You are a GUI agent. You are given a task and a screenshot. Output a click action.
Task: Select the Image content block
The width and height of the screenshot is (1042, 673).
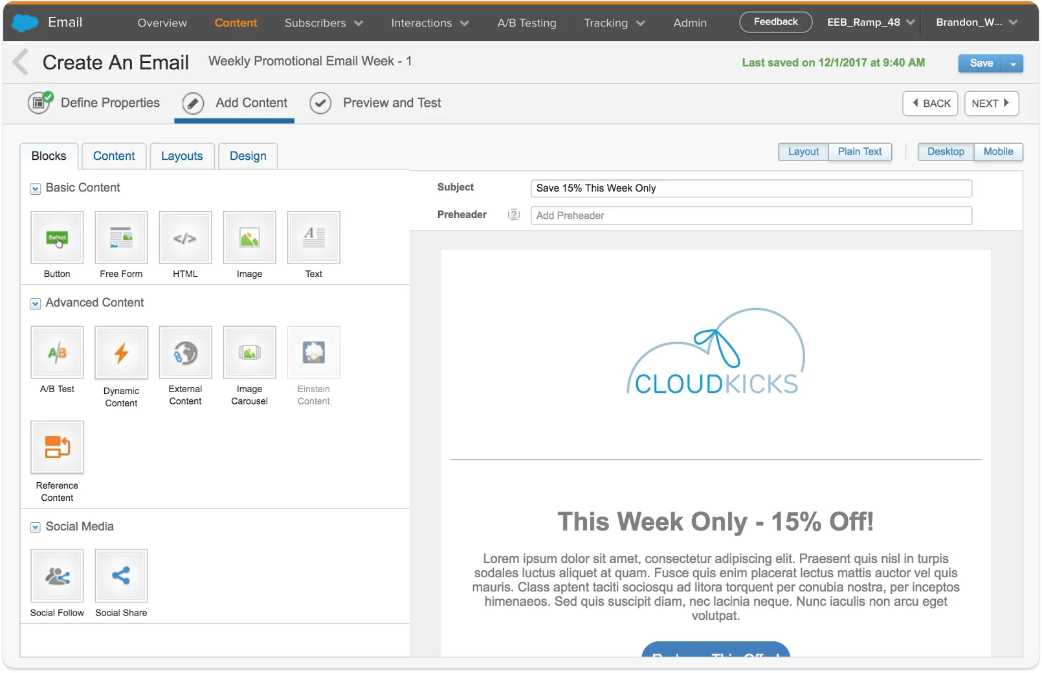(x=249, y=237)
